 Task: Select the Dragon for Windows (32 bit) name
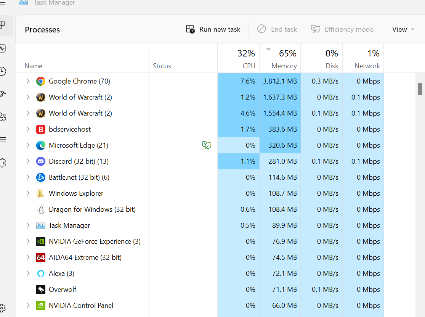(92, 209)
